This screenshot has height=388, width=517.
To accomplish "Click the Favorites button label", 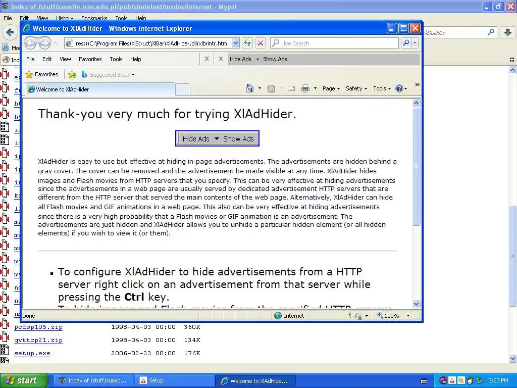I will [x=46, y=75].
